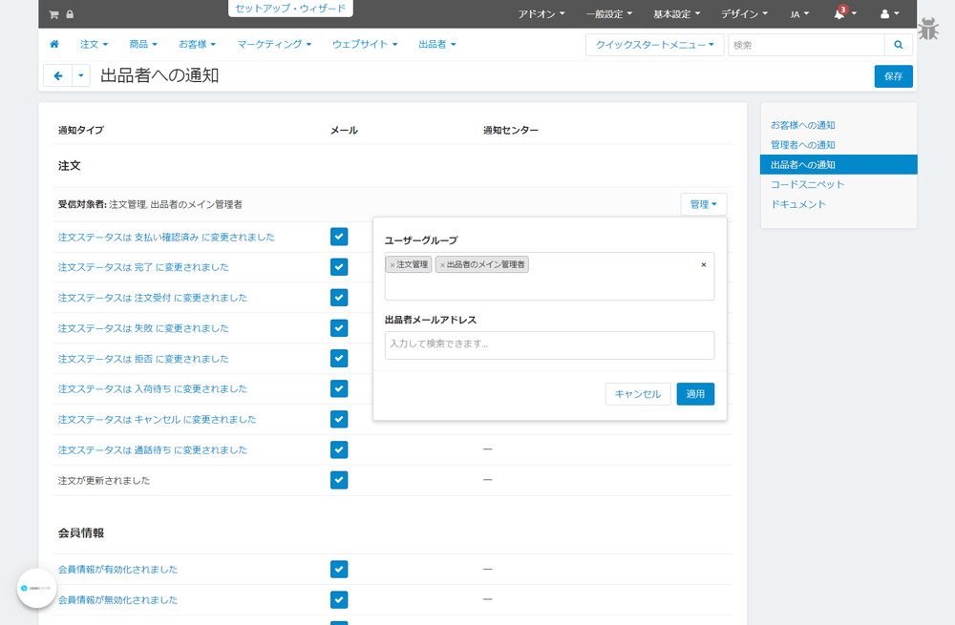The image size is (955, 625).
Task: Open 注文ステータスは 支払い確認済み link
Action: coord(166,237)
